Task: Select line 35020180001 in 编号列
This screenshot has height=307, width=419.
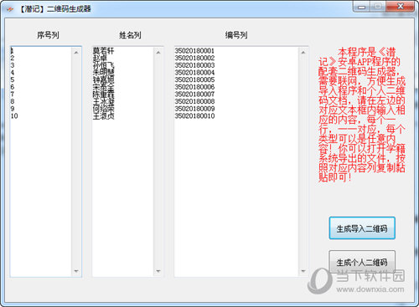Action: [x=194, y=51]
